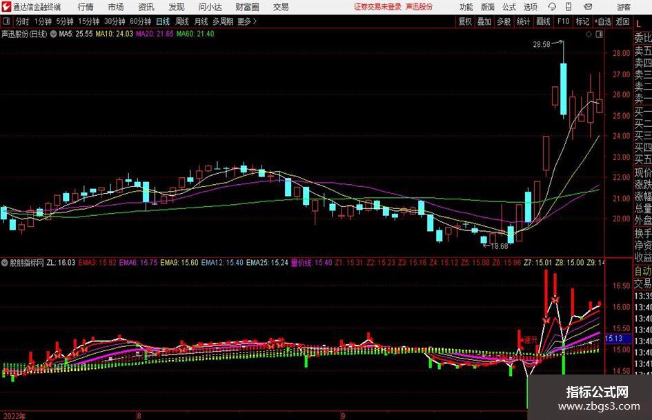Open the 发现 menu

[x=177, y=7]
